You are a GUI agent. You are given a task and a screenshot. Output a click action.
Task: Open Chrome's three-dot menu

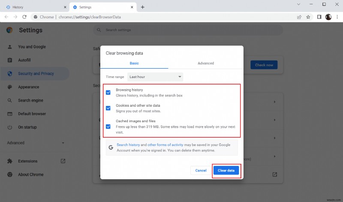pos(337,17)
